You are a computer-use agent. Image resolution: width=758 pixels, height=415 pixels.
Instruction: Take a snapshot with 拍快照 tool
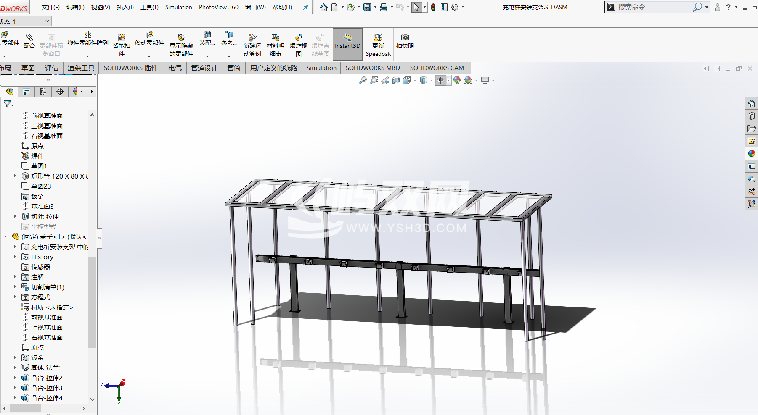[x=405, y=41]
